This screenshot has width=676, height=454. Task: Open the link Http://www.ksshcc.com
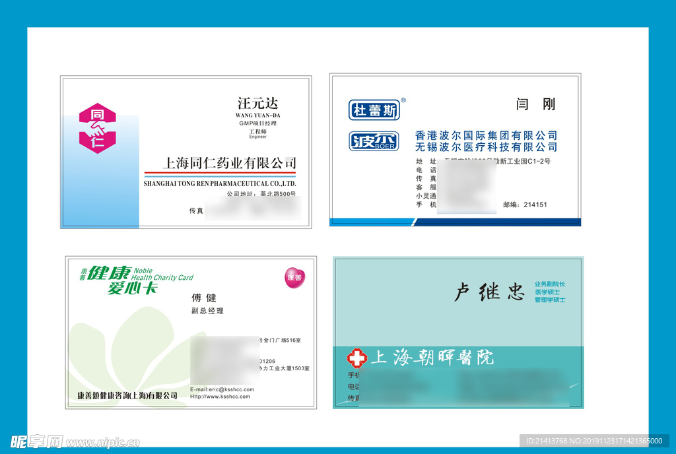[220, 397]
